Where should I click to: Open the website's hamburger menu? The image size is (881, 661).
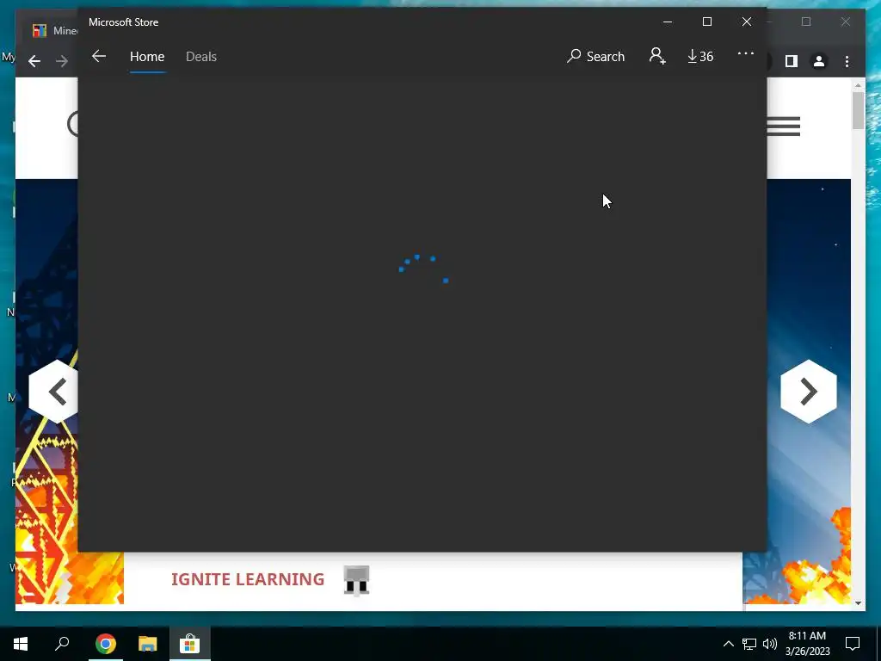(783, 126)
